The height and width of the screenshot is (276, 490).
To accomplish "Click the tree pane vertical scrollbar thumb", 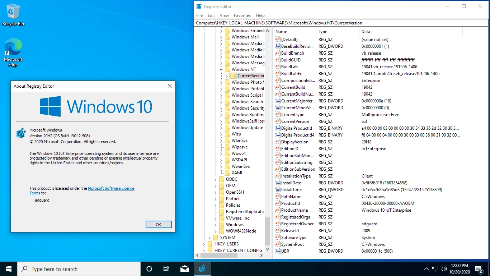I will tap(268, 231).
